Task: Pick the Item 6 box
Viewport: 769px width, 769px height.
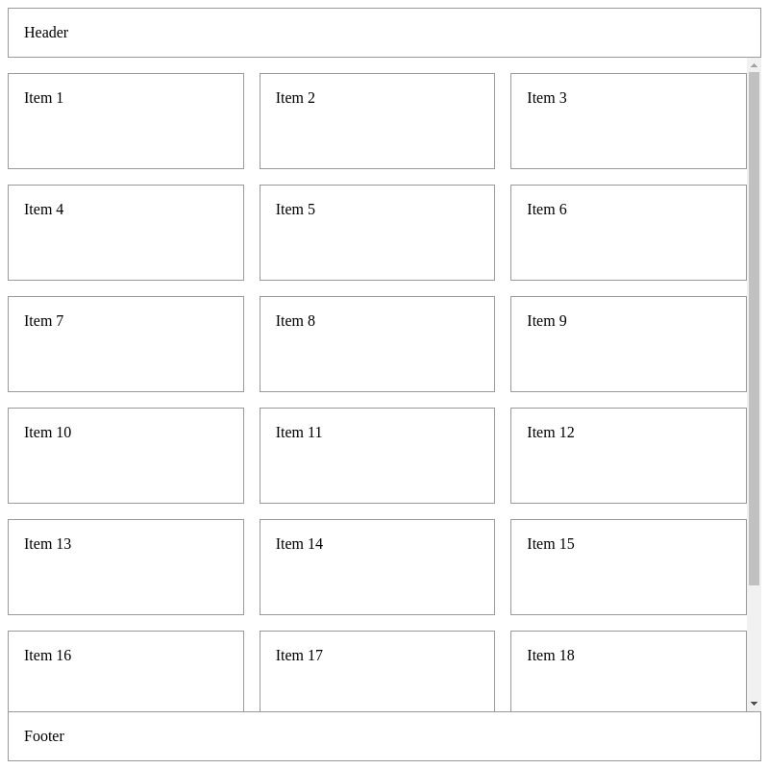Action: pyautogui.click(x=628, y=233)
